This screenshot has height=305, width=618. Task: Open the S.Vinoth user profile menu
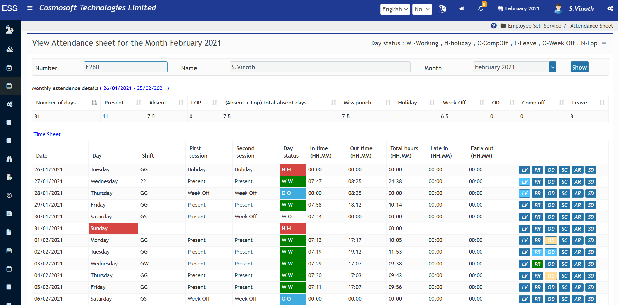point(574,8)
